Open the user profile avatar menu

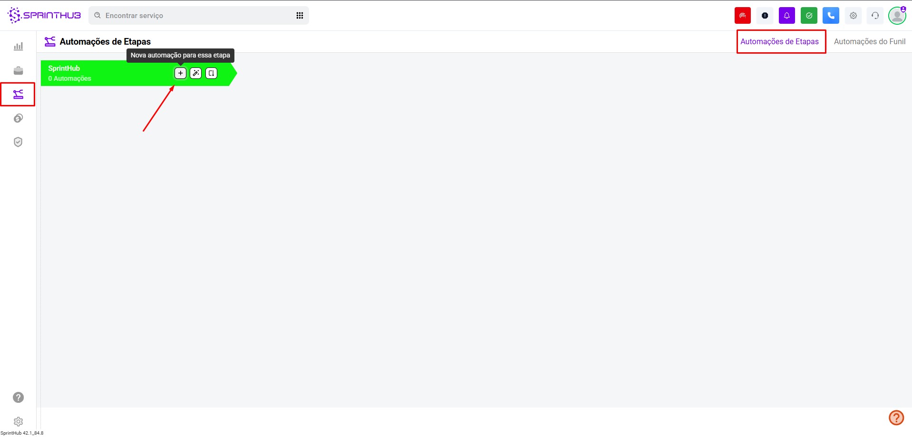tap(897, 15)
